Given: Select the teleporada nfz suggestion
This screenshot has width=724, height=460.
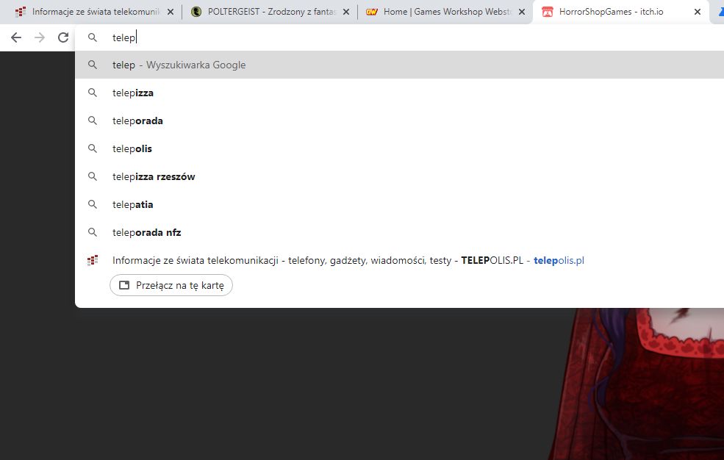Looking at the screenshot, I should coord(146,232).
